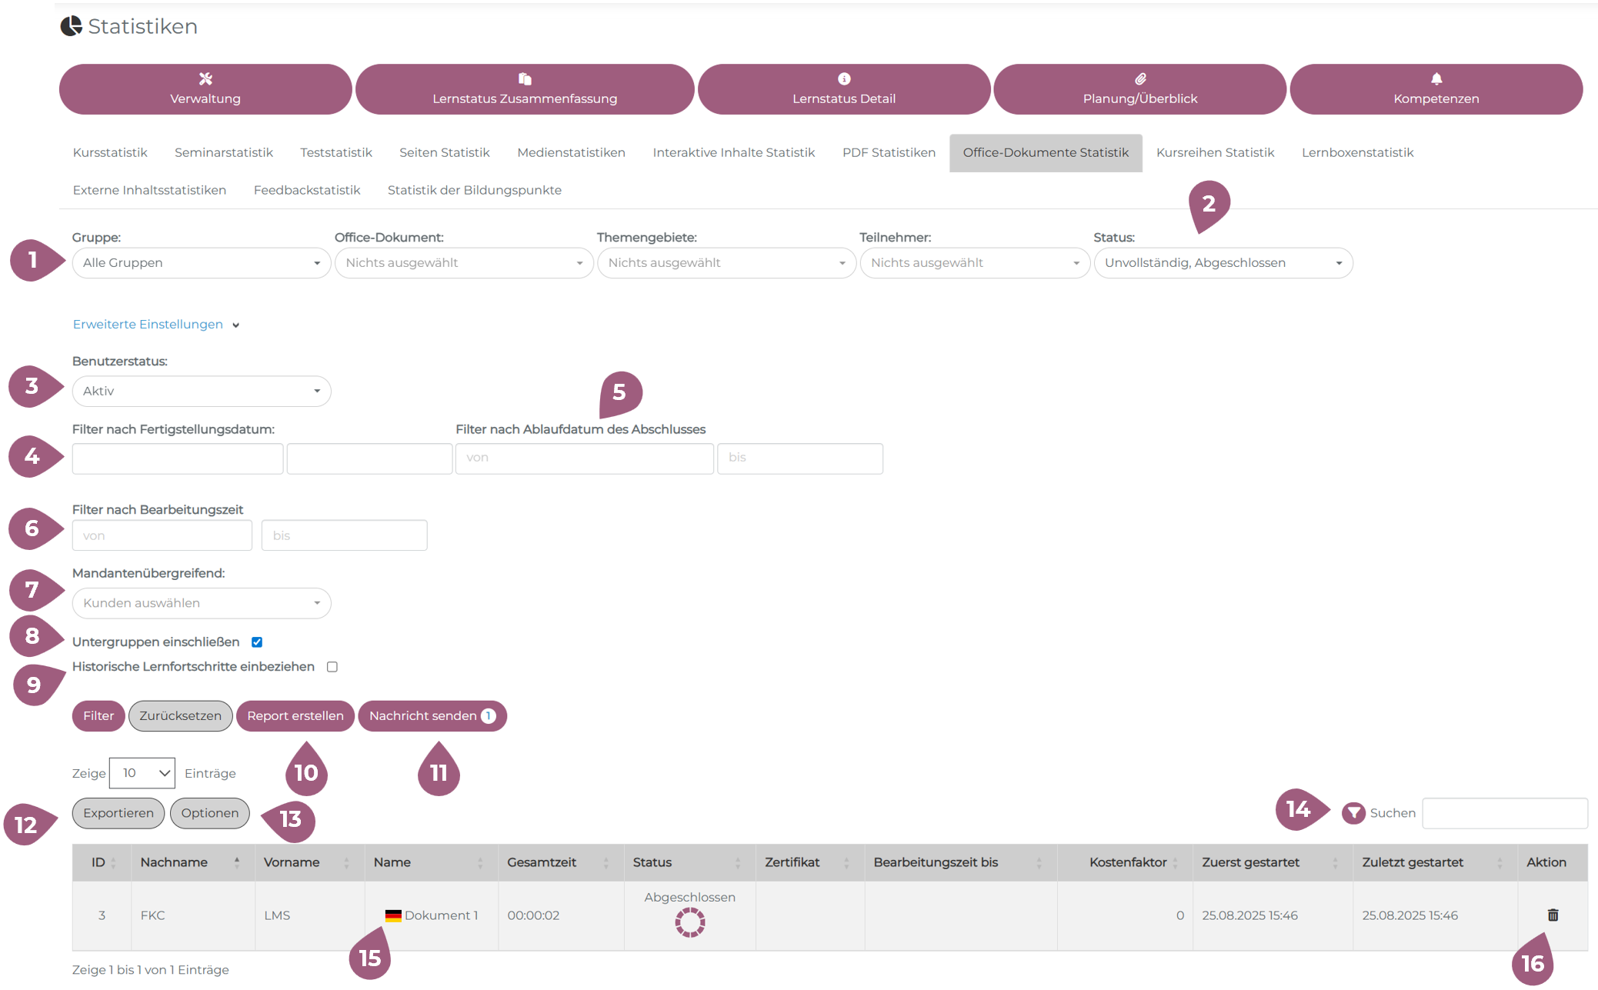Open the Gruppe dropdown showing Alle Gruppen

202,263
